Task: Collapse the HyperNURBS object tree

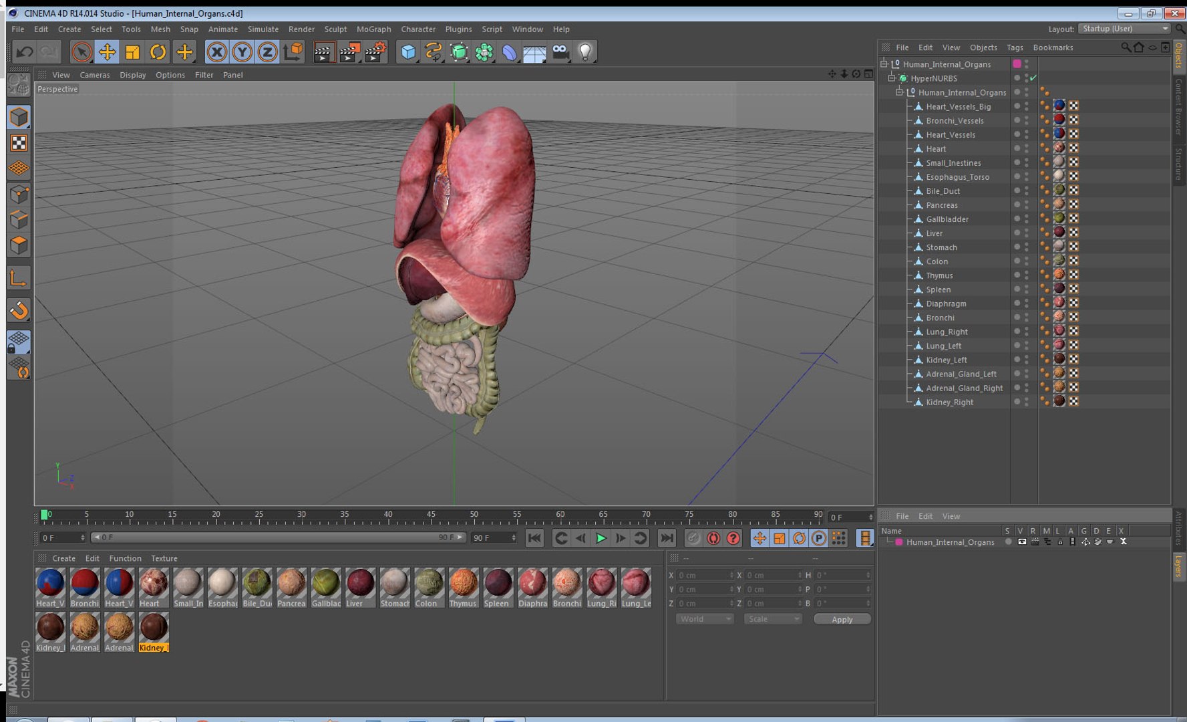Action: pos(891,78)
